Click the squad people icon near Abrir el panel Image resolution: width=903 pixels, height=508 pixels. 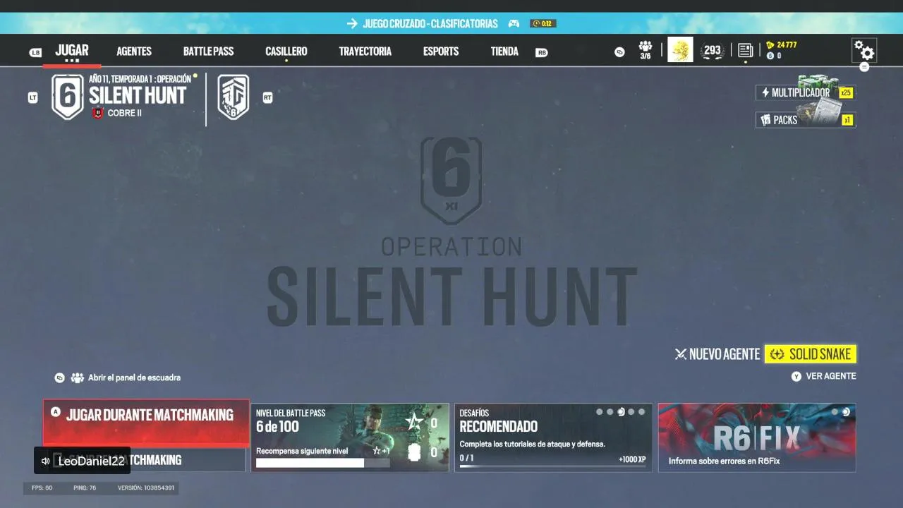point(78,377)
